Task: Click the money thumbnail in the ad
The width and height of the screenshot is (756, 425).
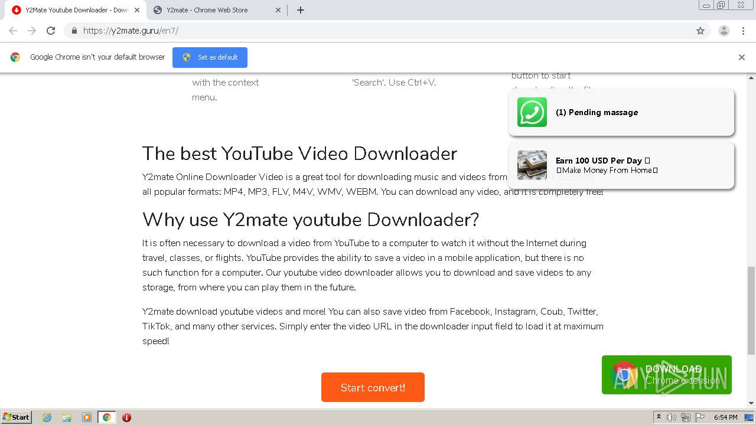Action: pos(532,165)
